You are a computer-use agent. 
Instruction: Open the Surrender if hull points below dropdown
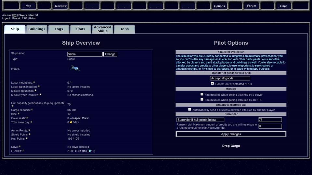click(x=201, y=120)
